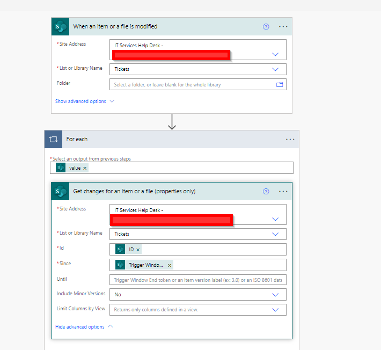Expand the Include Minor Versions dropdown
381x350 pixels.
point(275,295)
